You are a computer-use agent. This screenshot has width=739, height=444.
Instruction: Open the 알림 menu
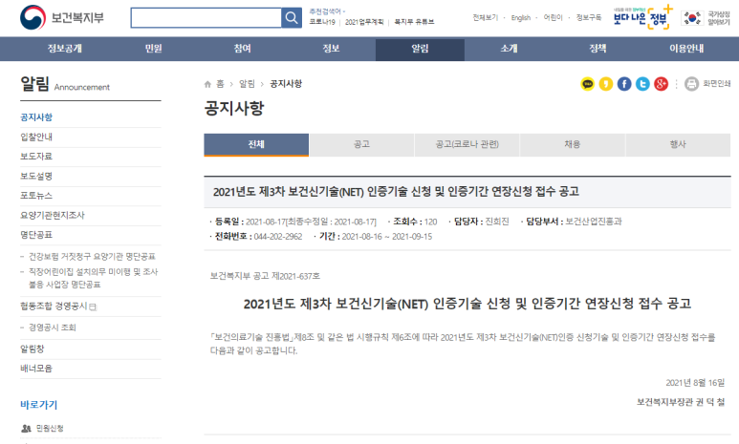point(420,49)
